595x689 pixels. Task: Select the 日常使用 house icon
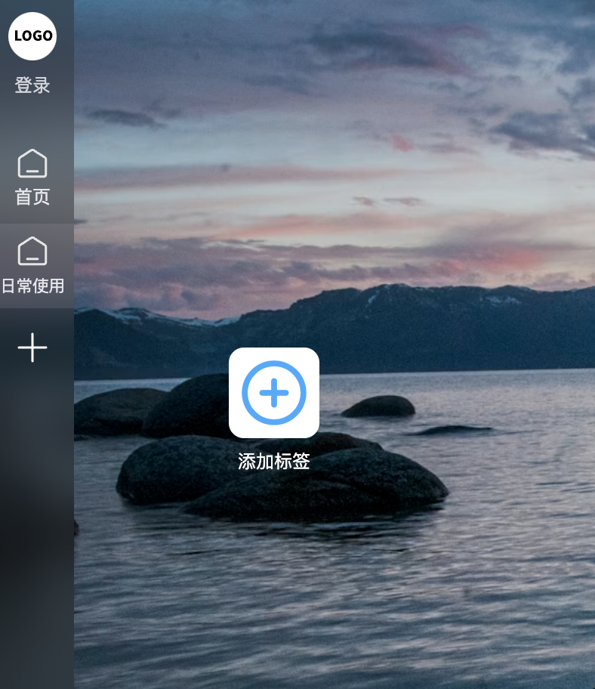(32, 251)
